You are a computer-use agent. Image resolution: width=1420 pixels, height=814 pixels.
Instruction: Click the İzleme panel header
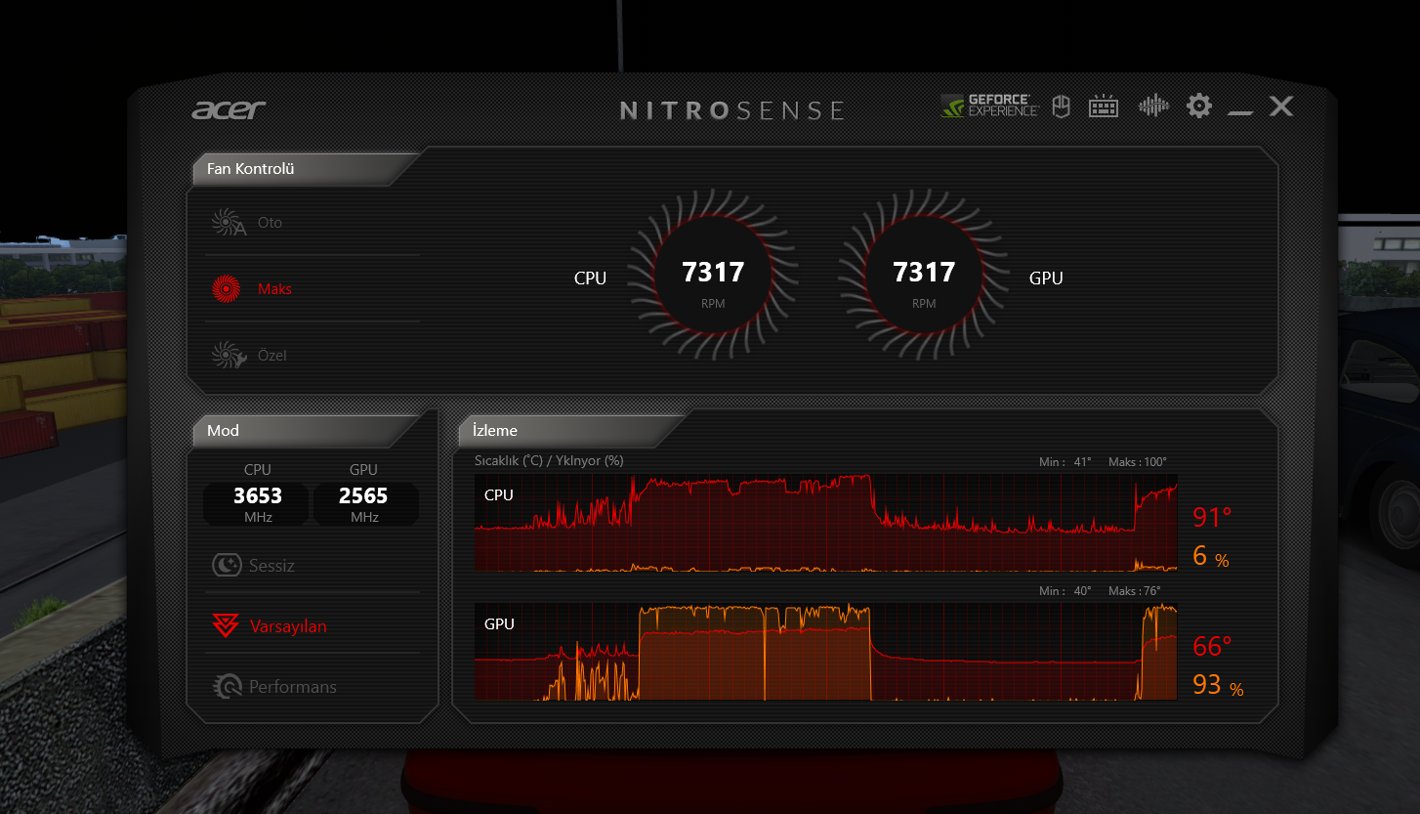pos(570,431)
